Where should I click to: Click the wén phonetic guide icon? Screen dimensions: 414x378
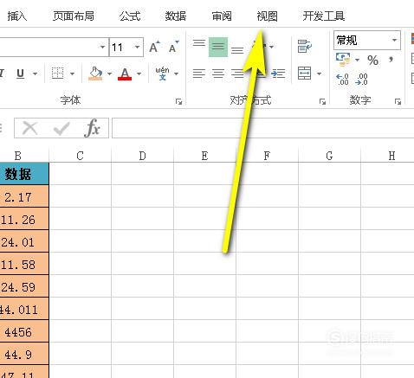(x=162, y=74)
